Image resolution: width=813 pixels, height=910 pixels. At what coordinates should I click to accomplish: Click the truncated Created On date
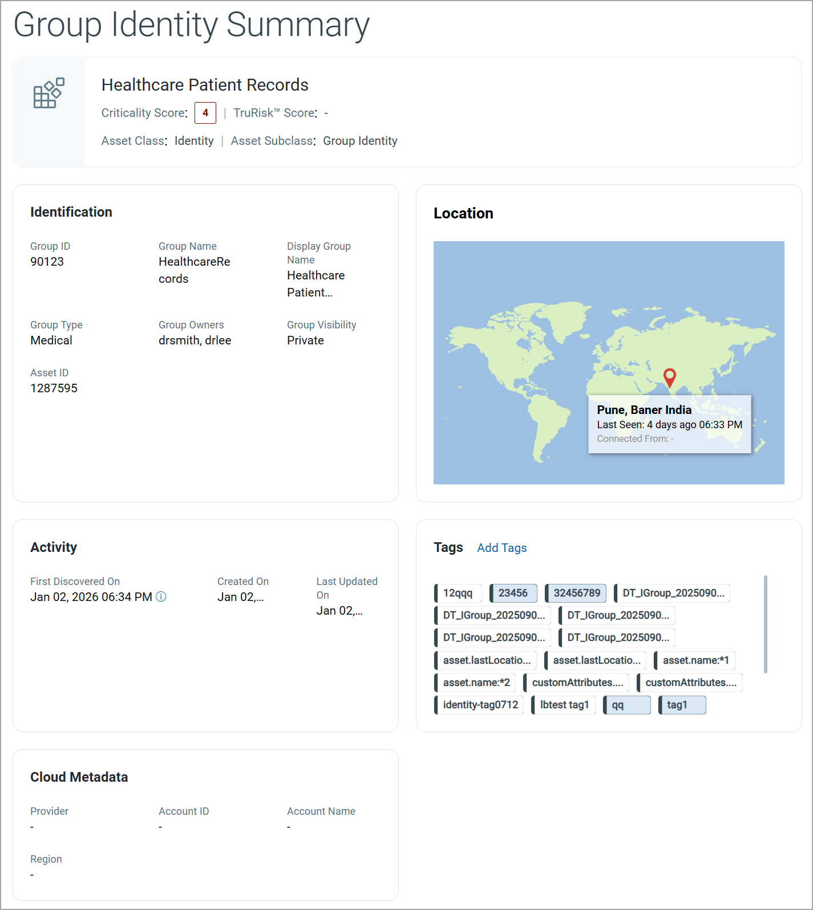(x=240, y=597)
